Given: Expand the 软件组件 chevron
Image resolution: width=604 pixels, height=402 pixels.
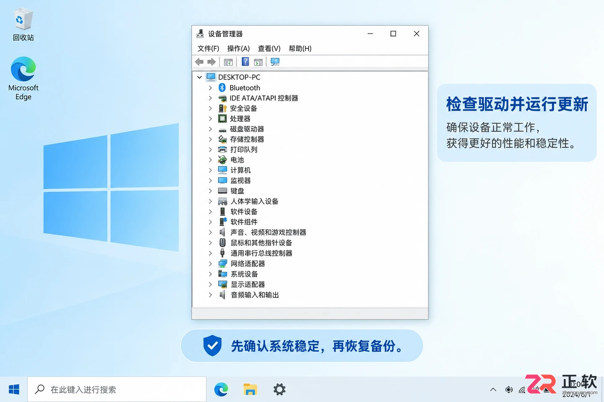Looking at the screenshot, I should pos(211,222).
